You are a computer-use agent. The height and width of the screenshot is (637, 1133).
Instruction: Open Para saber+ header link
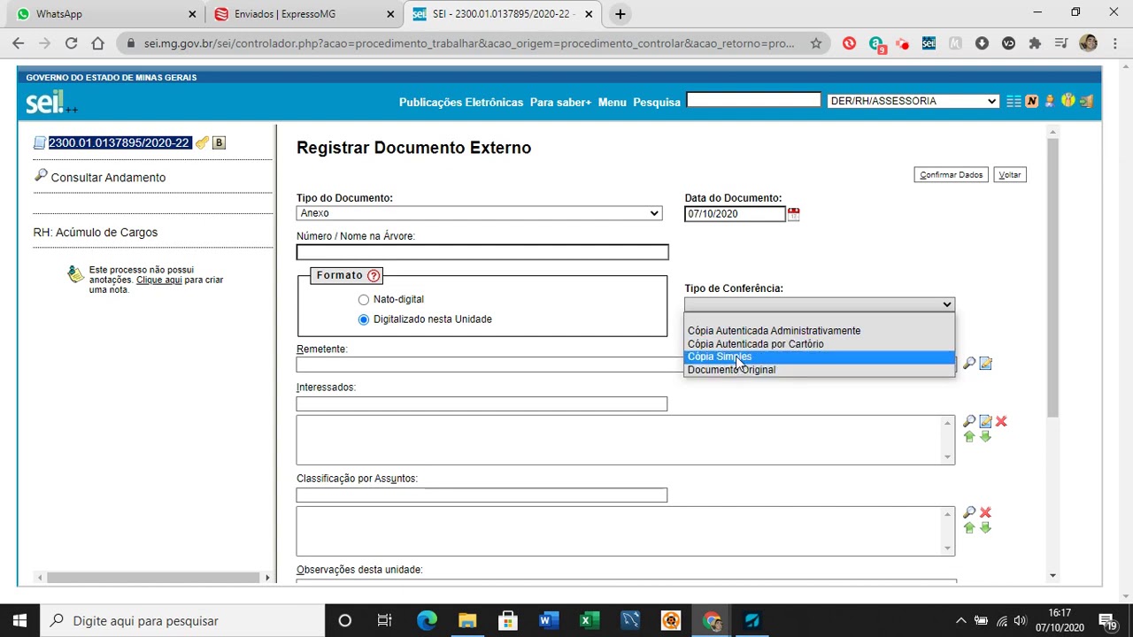coord(560,103)
